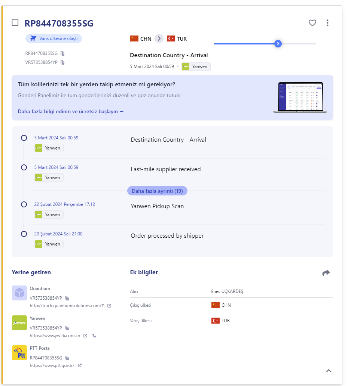The width and height of the screenshot is (348, 386).
Task: Click the Yanwen phone icon
Action: [94, 336]
